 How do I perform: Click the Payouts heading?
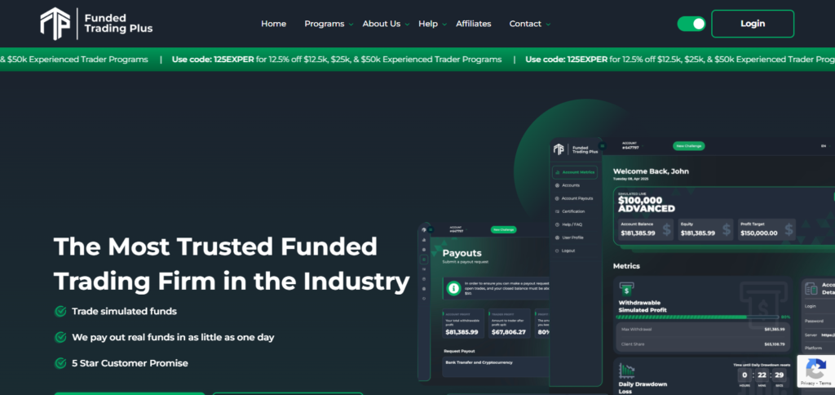click(462, 253)
